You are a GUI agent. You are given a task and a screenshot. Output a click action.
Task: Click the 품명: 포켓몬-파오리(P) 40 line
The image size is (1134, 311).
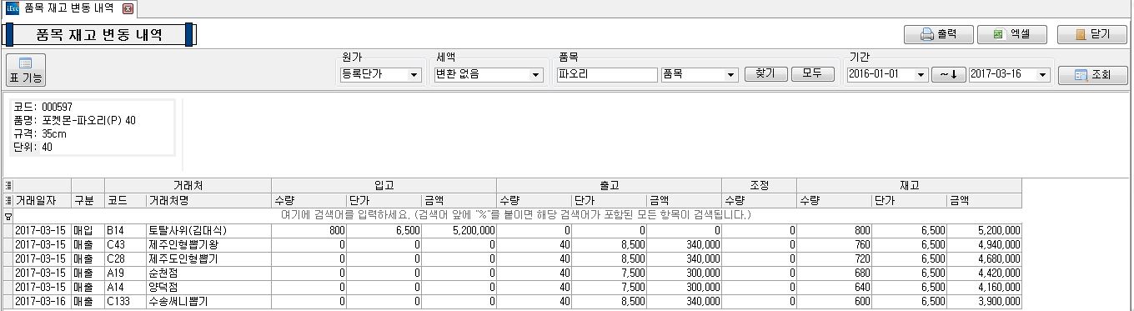(x=75, y=121)
